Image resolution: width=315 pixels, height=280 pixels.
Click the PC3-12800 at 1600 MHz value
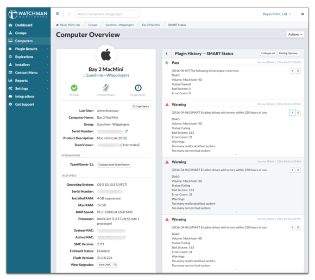click(115, 212)
